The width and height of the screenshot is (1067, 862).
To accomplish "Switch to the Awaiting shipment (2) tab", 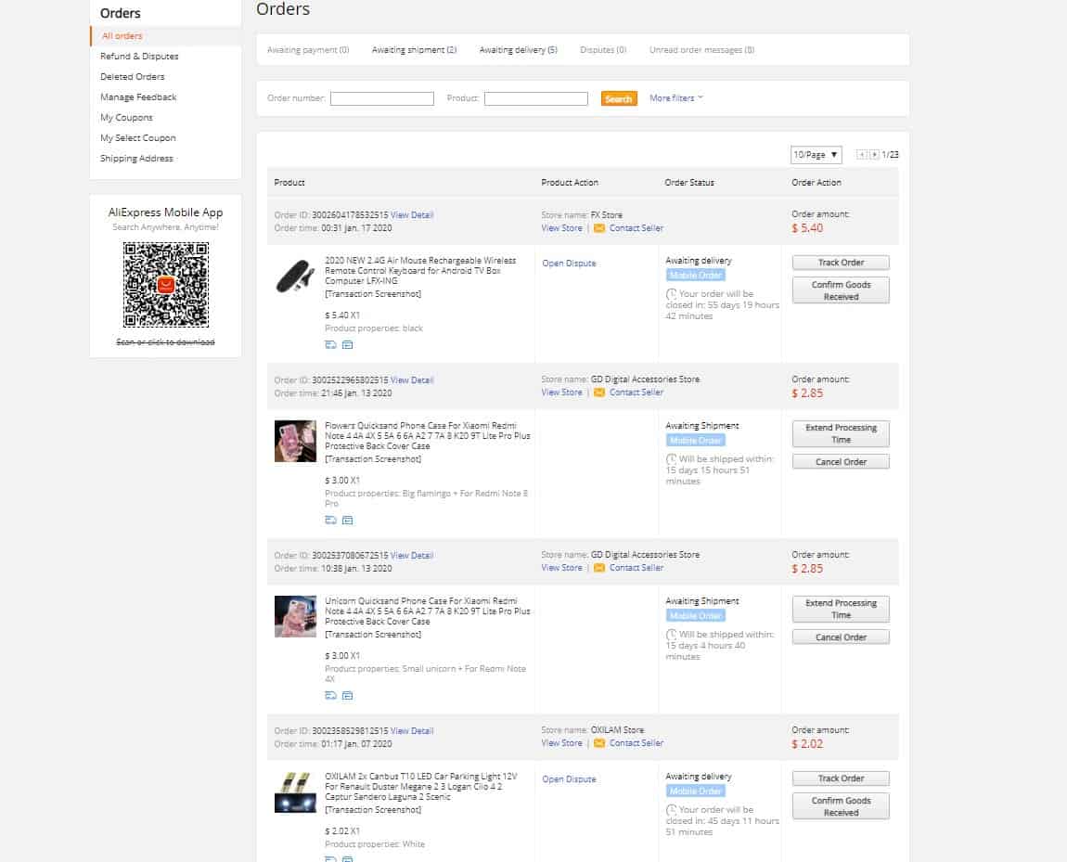I will pos(414,50).
